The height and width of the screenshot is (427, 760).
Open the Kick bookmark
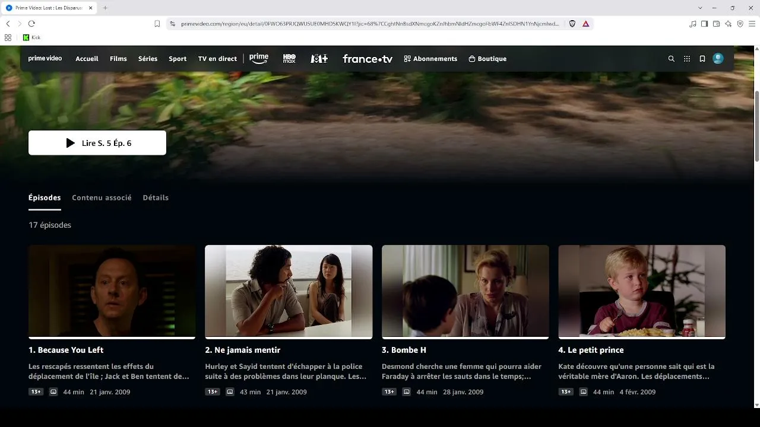(x=31, y=37)
